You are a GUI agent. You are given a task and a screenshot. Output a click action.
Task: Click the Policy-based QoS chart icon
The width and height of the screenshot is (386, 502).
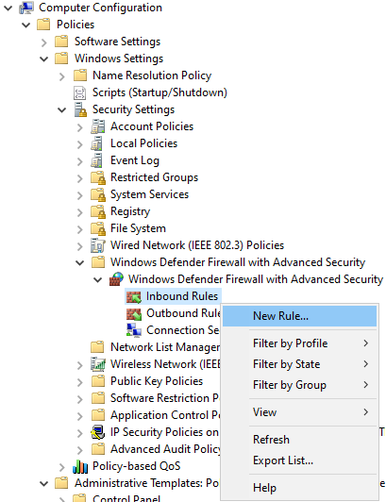80,466
